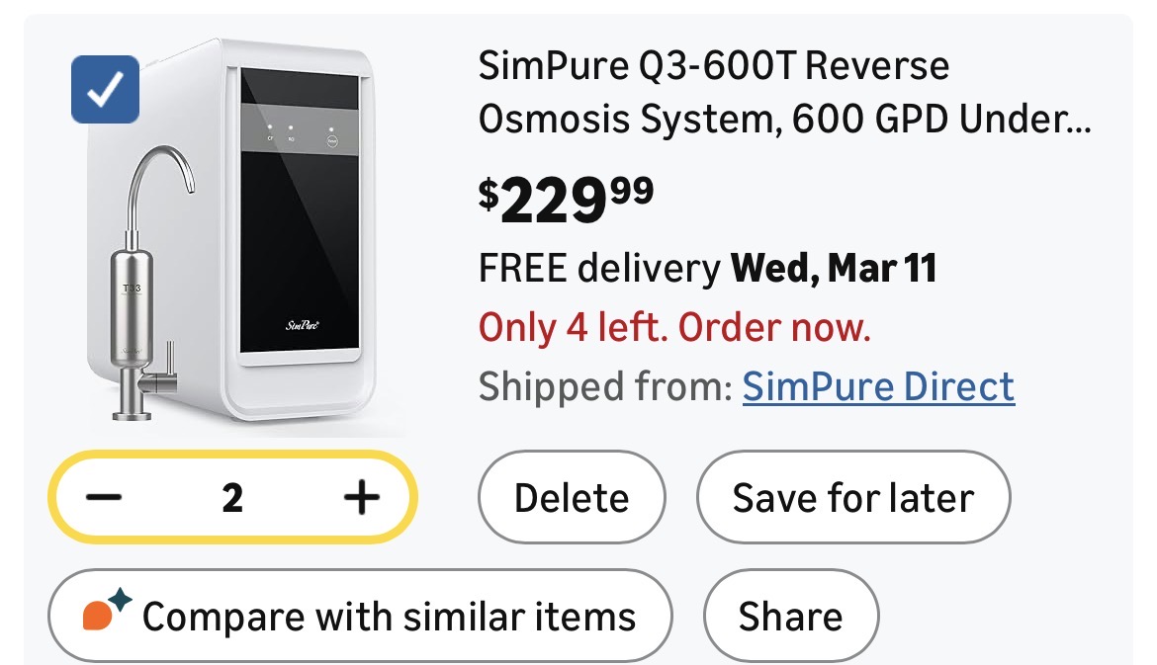Increase quantity with the plus icon
This screenshot has height=665, width=1157.
pyautogui.click(x=361, y=497)
